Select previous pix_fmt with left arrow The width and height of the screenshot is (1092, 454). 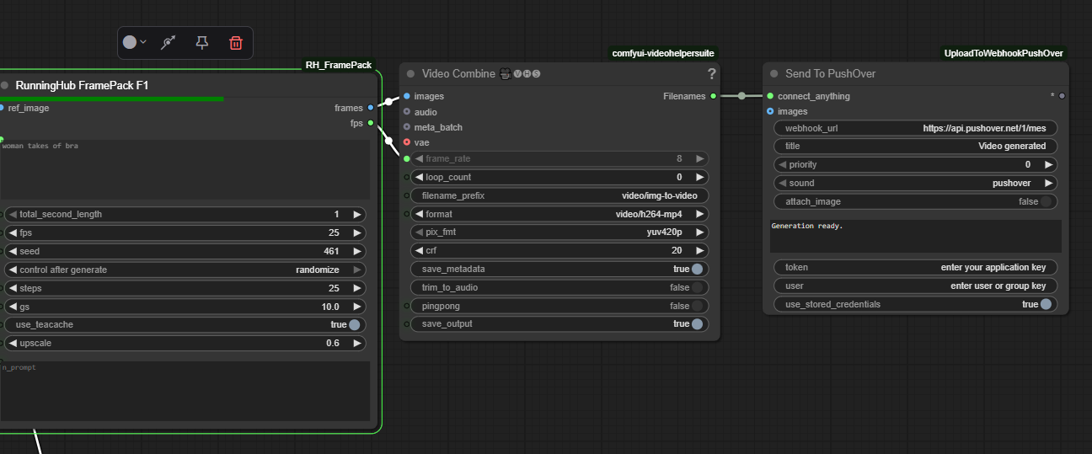point(419,232)
